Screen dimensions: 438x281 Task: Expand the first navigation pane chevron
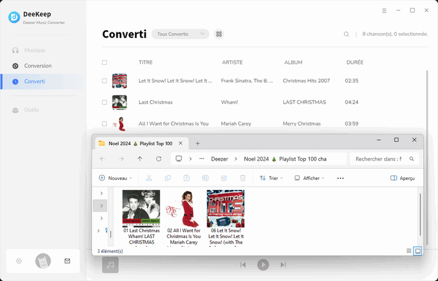point(101,193)
